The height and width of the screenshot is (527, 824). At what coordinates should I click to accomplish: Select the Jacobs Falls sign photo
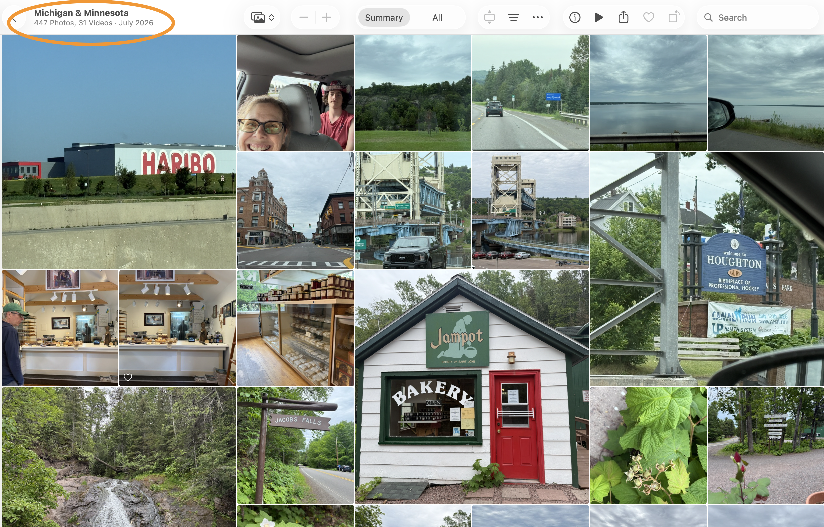(x=295, y=445)
